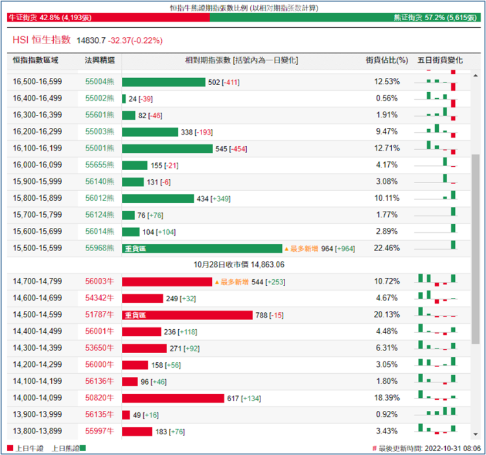The width and height of the screenshot is (486, 455).
Task: Click the red 牛证街货 42.8% bar segment
Action: 108,18
